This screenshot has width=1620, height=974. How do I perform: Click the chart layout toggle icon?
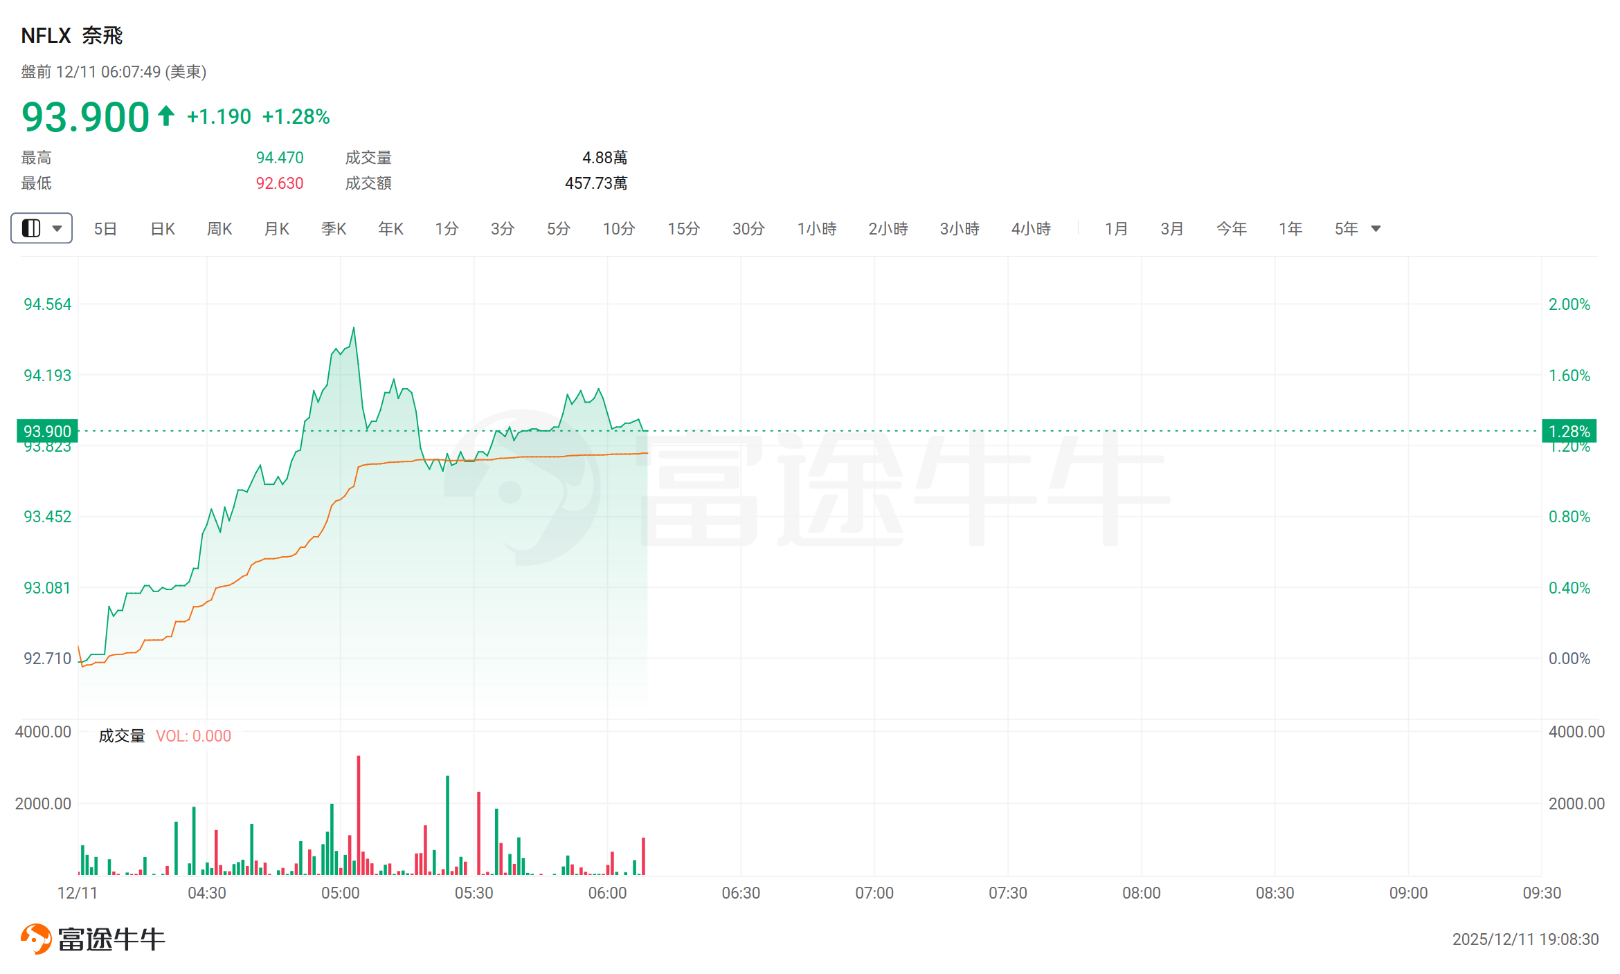click(x=31, y=228)
